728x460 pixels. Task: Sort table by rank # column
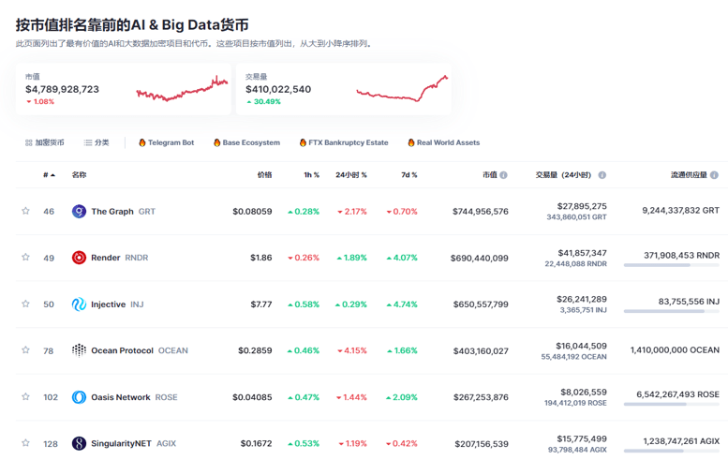[48, 175]
